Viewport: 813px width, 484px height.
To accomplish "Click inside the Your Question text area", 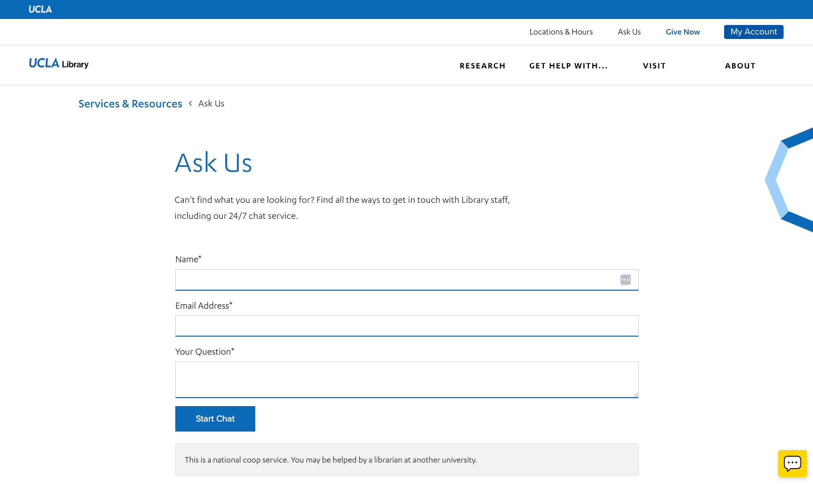I will pyautogui.click(x=406, y=379).
